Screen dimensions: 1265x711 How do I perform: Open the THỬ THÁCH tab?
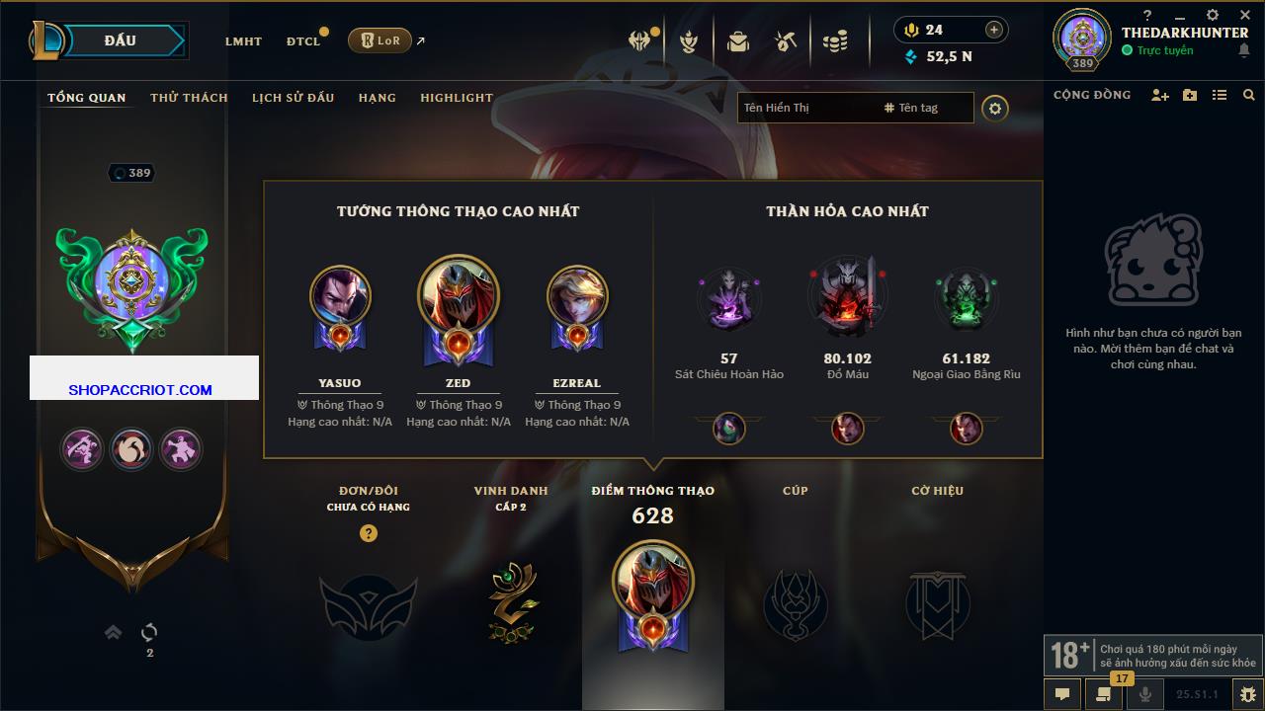point(189,98)
